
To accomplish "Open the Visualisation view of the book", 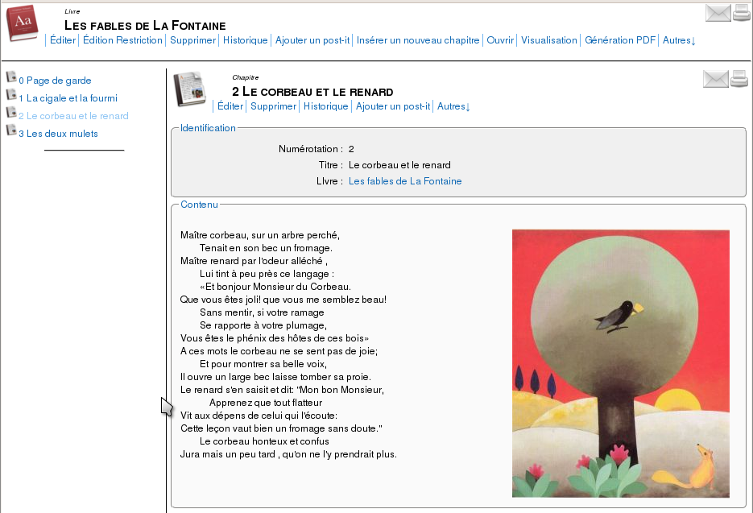I will coord(549,40).
